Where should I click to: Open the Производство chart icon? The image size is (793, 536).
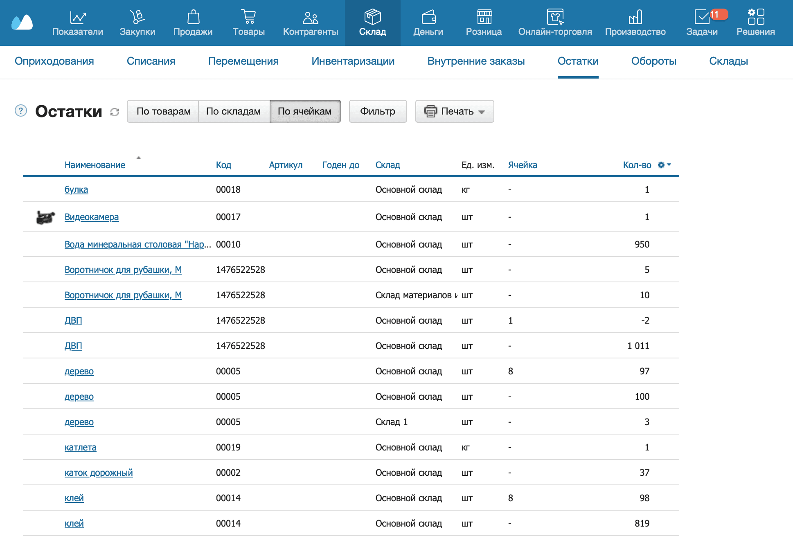tap(635, 17)
